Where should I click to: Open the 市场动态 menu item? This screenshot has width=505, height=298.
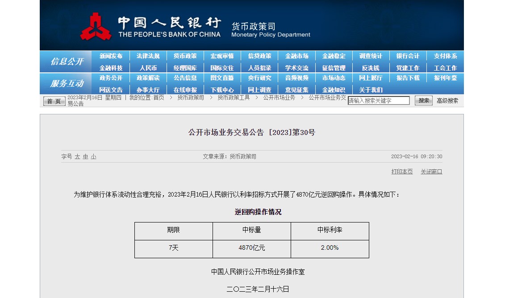pos(334,78)
